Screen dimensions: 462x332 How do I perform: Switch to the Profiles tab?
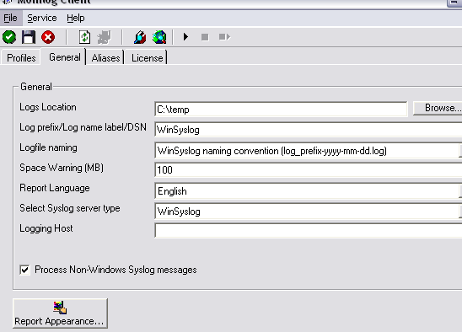21,58
